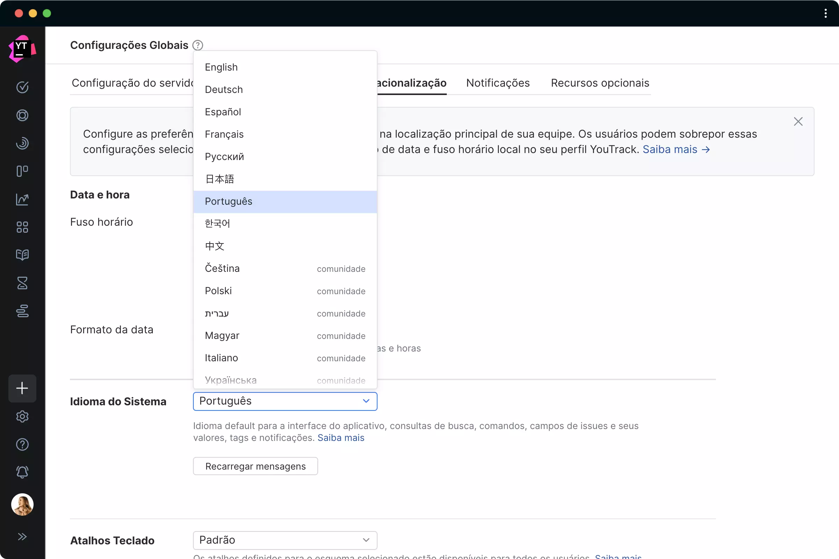
Task: Open the Atalhos Teclado Padrão dropdown
Action: pos(285,540)
